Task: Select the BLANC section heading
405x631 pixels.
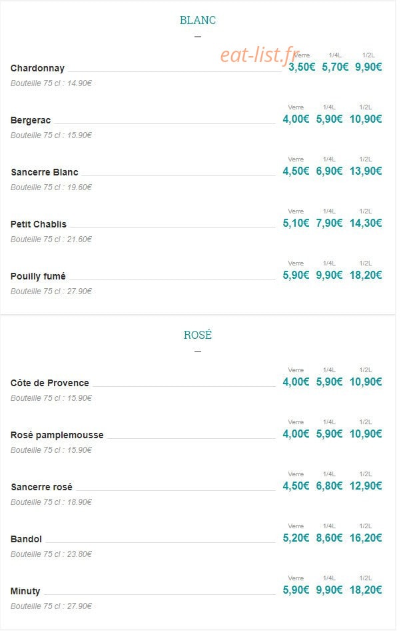Action: click(198, 20)
